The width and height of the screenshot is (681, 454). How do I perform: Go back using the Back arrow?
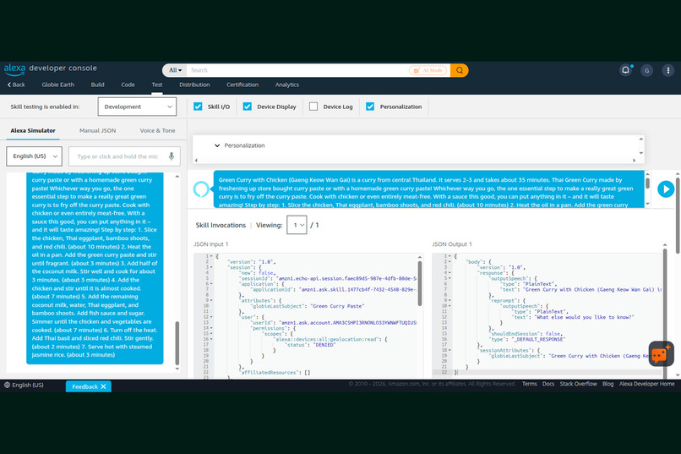coord(16,85)
